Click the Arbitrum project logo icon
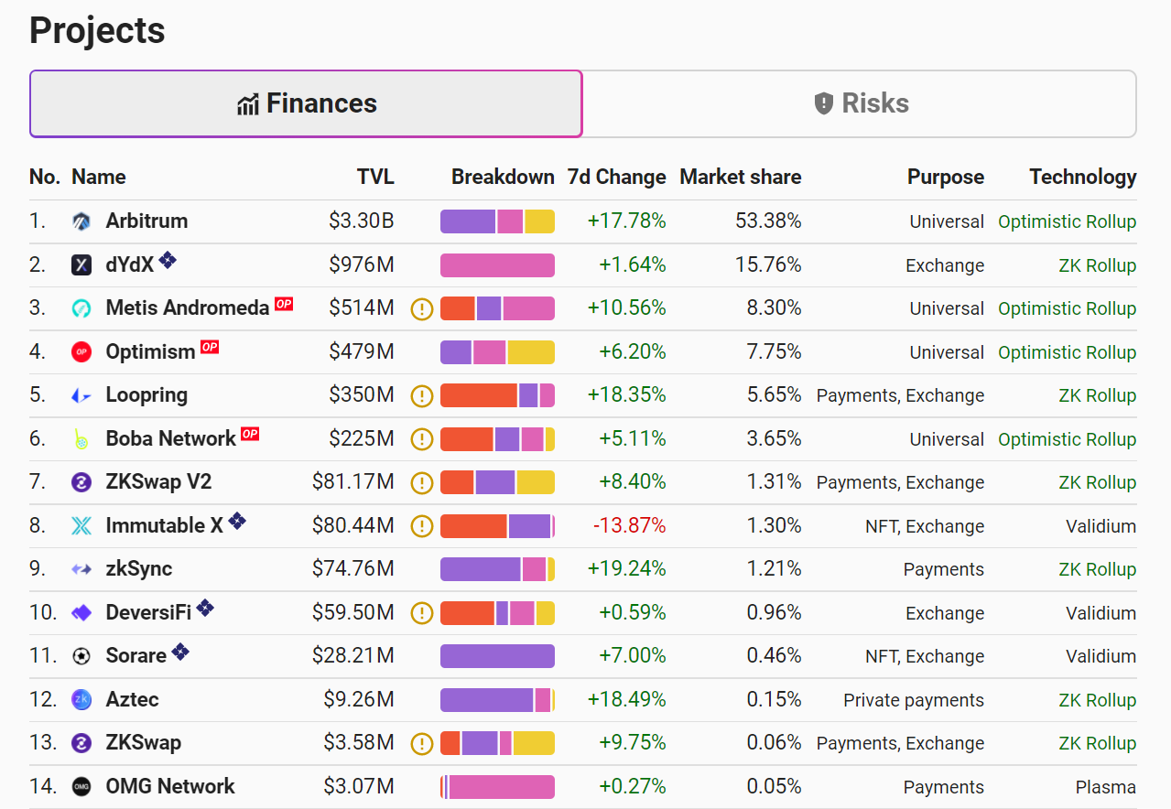 pyautogui.click(x=81, y=221)
